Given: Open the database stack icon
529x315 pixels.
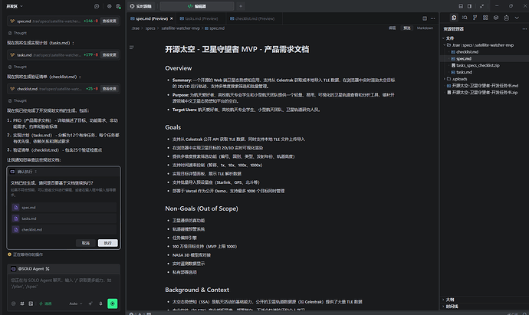Looking at the screenshot, I should click(496, 18).
